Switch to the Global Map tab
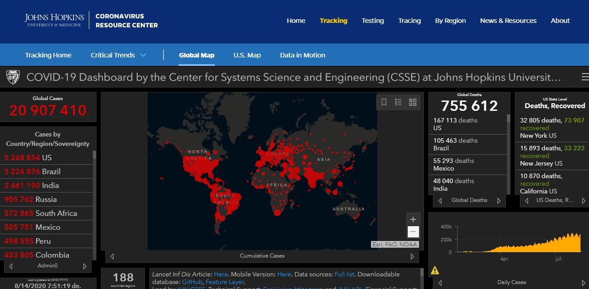 tap(196, 55)
